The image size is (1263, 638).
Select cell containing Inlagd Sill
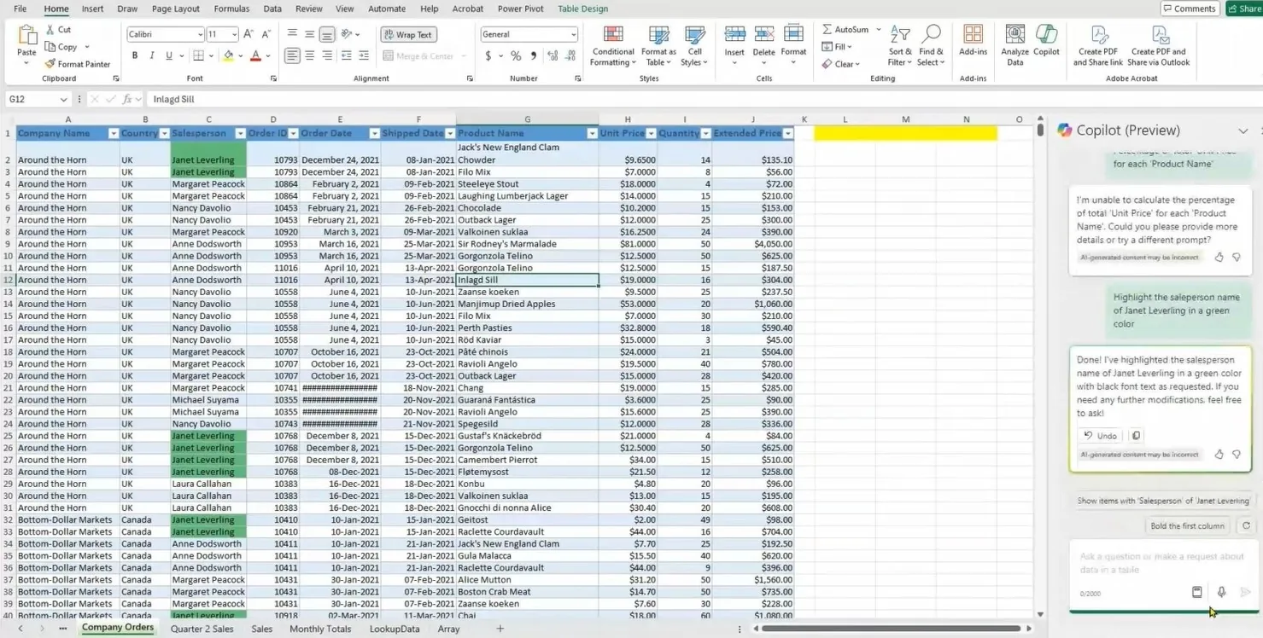coord(527,280)
